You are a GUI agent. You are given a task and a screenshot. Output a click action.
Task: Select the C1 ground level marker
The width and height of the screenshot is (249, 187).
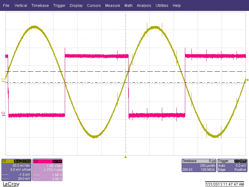[x=3, y=80]
